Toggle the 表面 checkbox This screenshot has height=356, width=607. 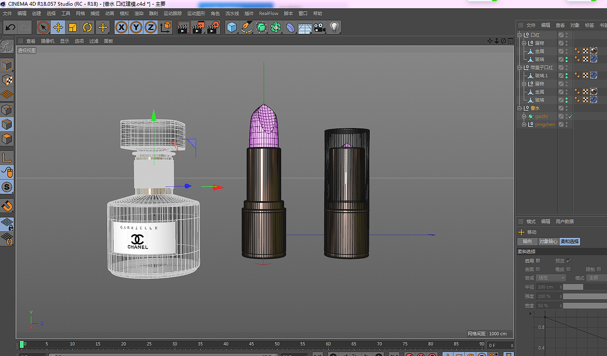pos(538,269)
